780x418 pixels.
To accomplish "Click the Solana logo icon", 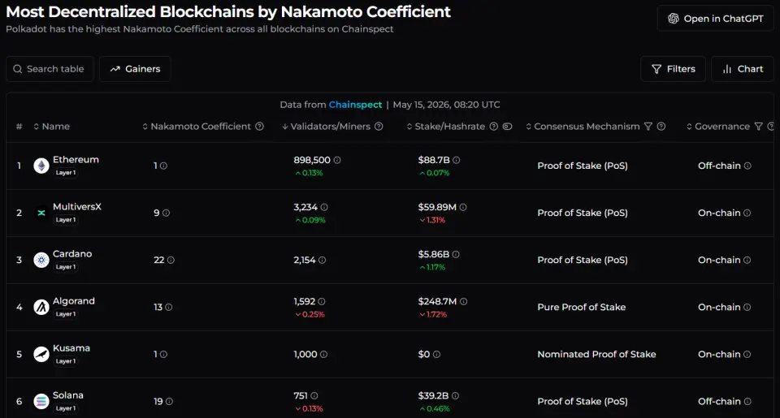I will 41,401.
